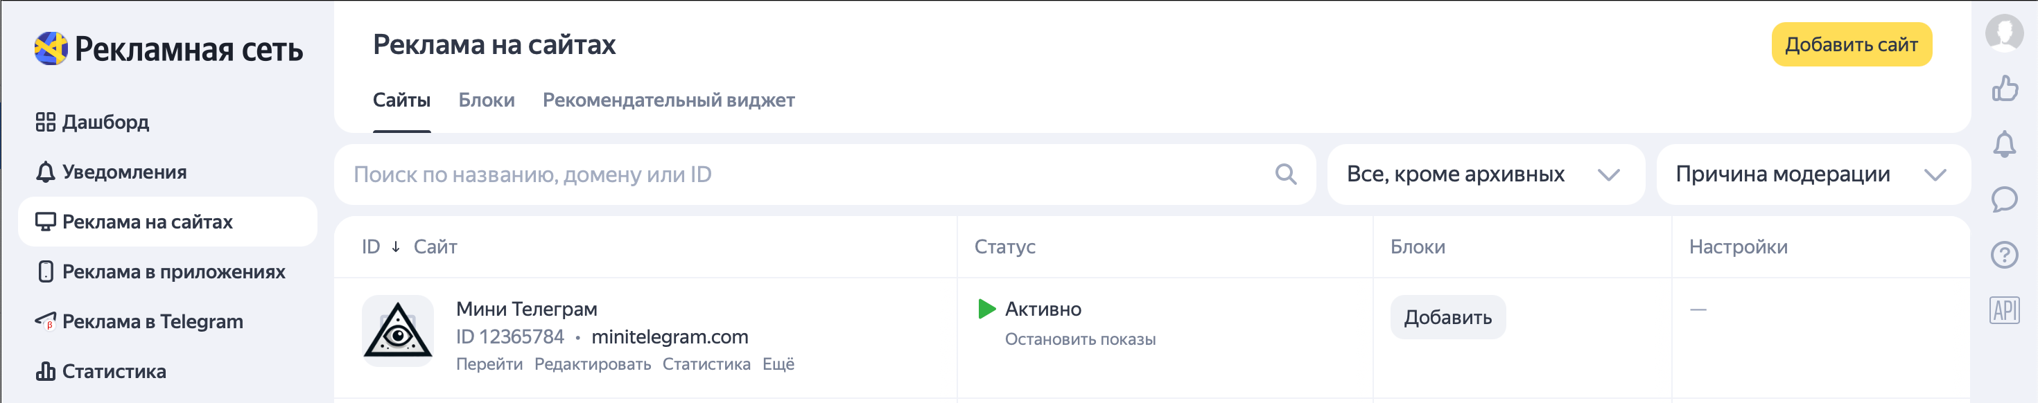
Task: Click the Мини Телеграм site thumbnail
Action: click(x=398, y=330)
